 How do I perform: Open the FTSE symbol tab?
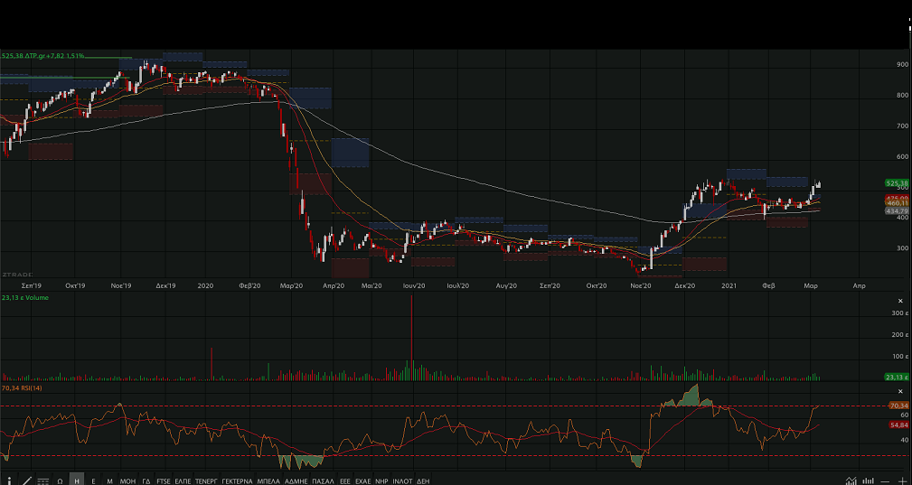pos(164,480)
